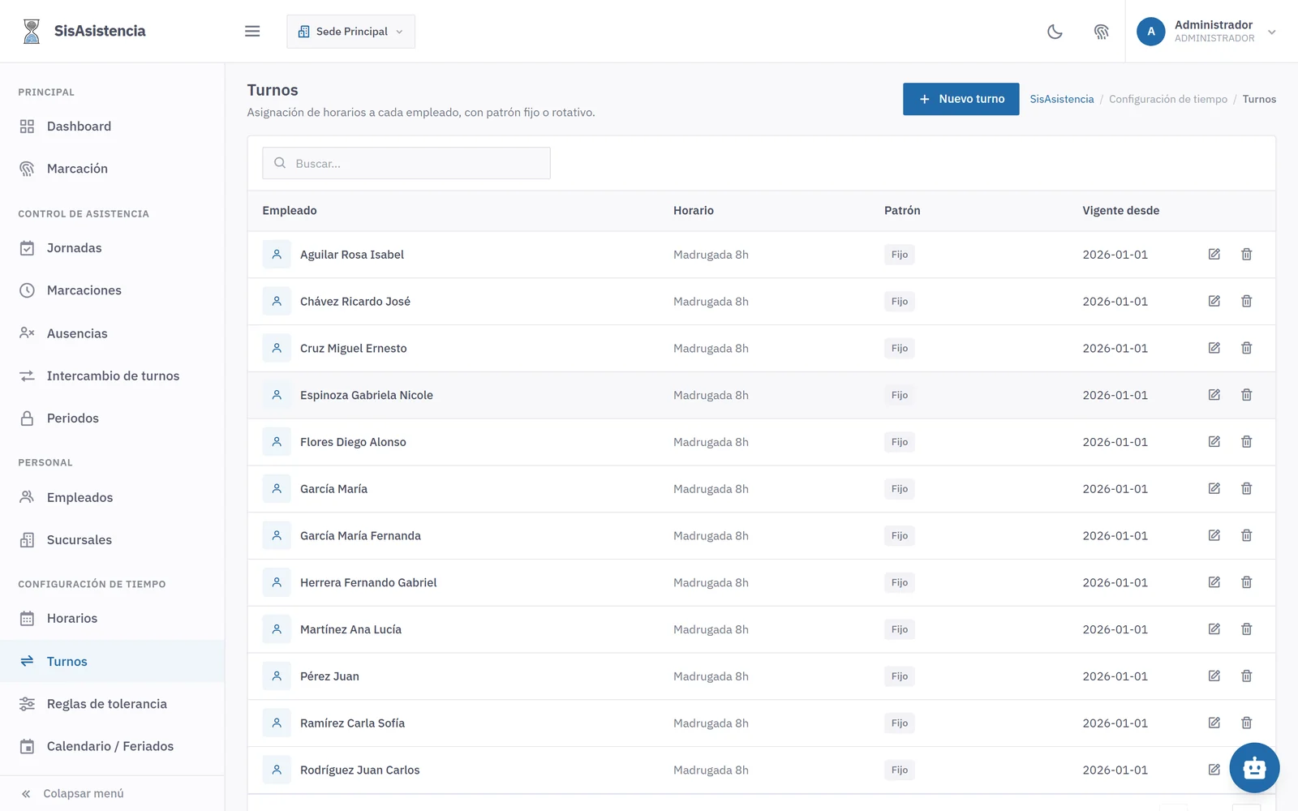Open Sucursales in the sidebar

click(112, 539)
